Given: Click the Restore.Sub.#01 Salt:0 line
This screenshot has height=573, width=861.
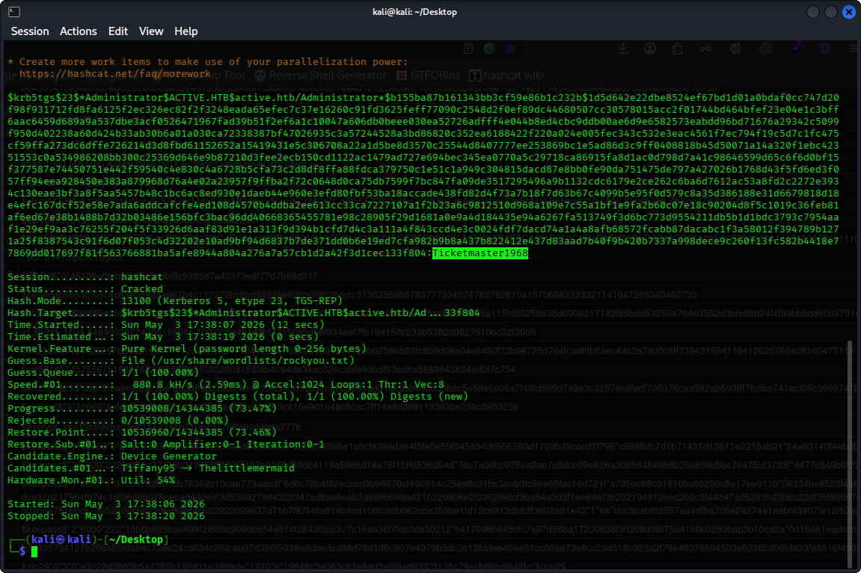Looking at the screenshot, I should 166,445.
